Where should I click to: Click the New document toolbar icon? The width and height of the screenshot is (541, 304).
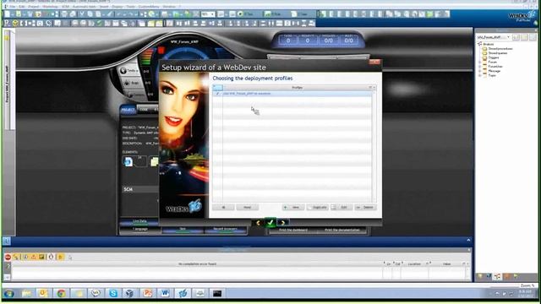(x=8, y=14)
